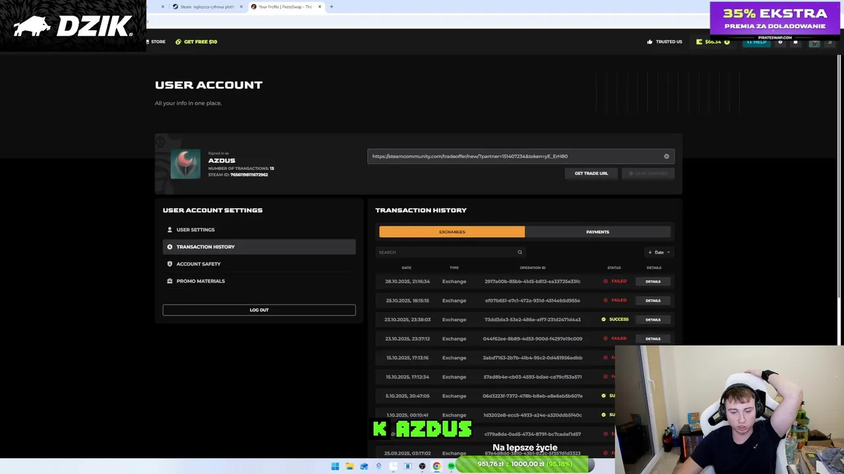Image resolution: width=844 pixels, height=474 pixels.
Task: Click operation ID 2917a00b-85bb-41d5-b812-ea33725e33fc
Action: pyautogui.click(x=532, y=282)
